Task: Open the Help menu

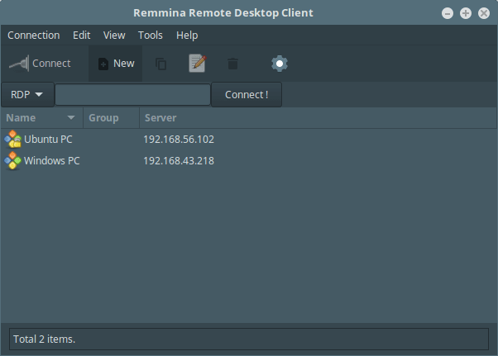Action: pos(187,36)
